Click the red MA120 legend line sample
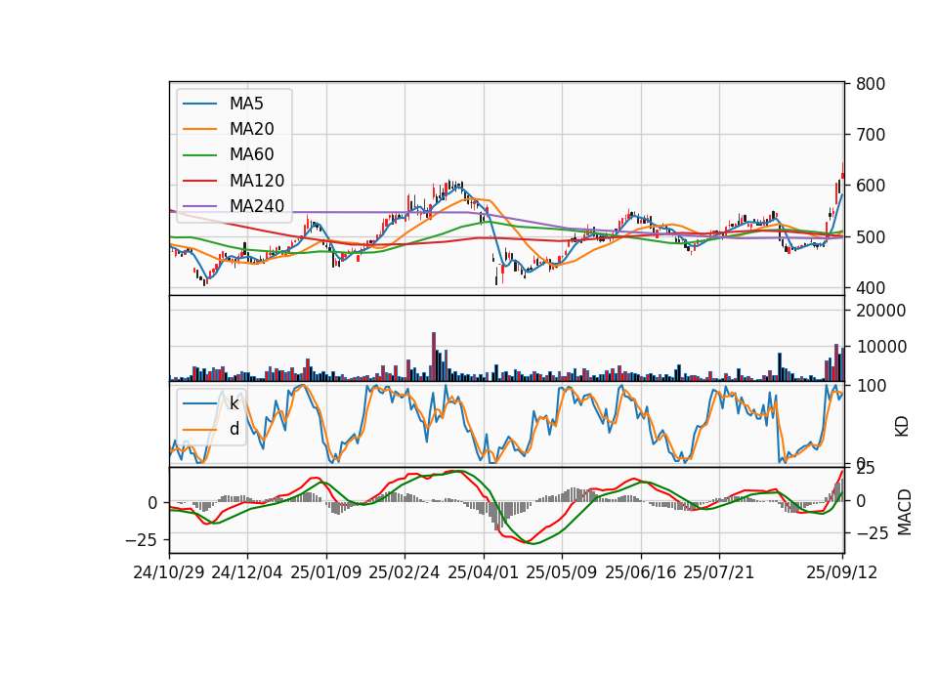This screenshot has height=674, width=938. [x=199, y=181]
